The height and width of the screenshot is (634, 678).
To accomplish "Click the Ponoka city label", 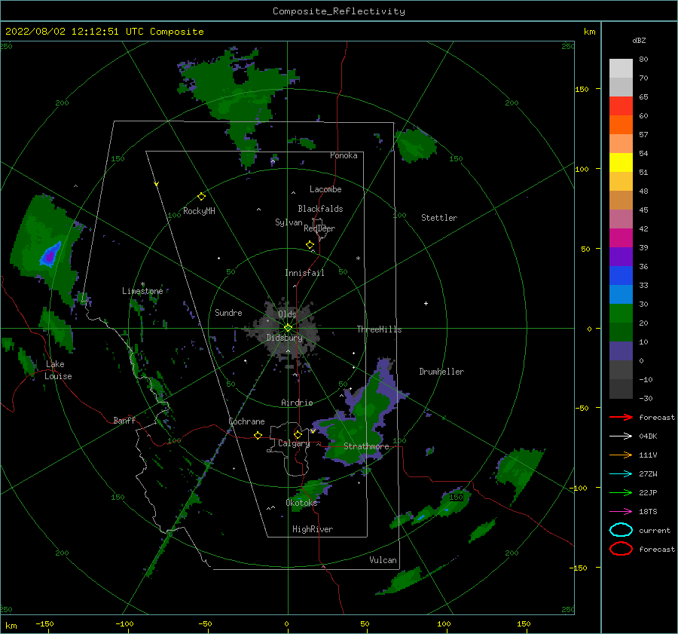I will 344,155.
